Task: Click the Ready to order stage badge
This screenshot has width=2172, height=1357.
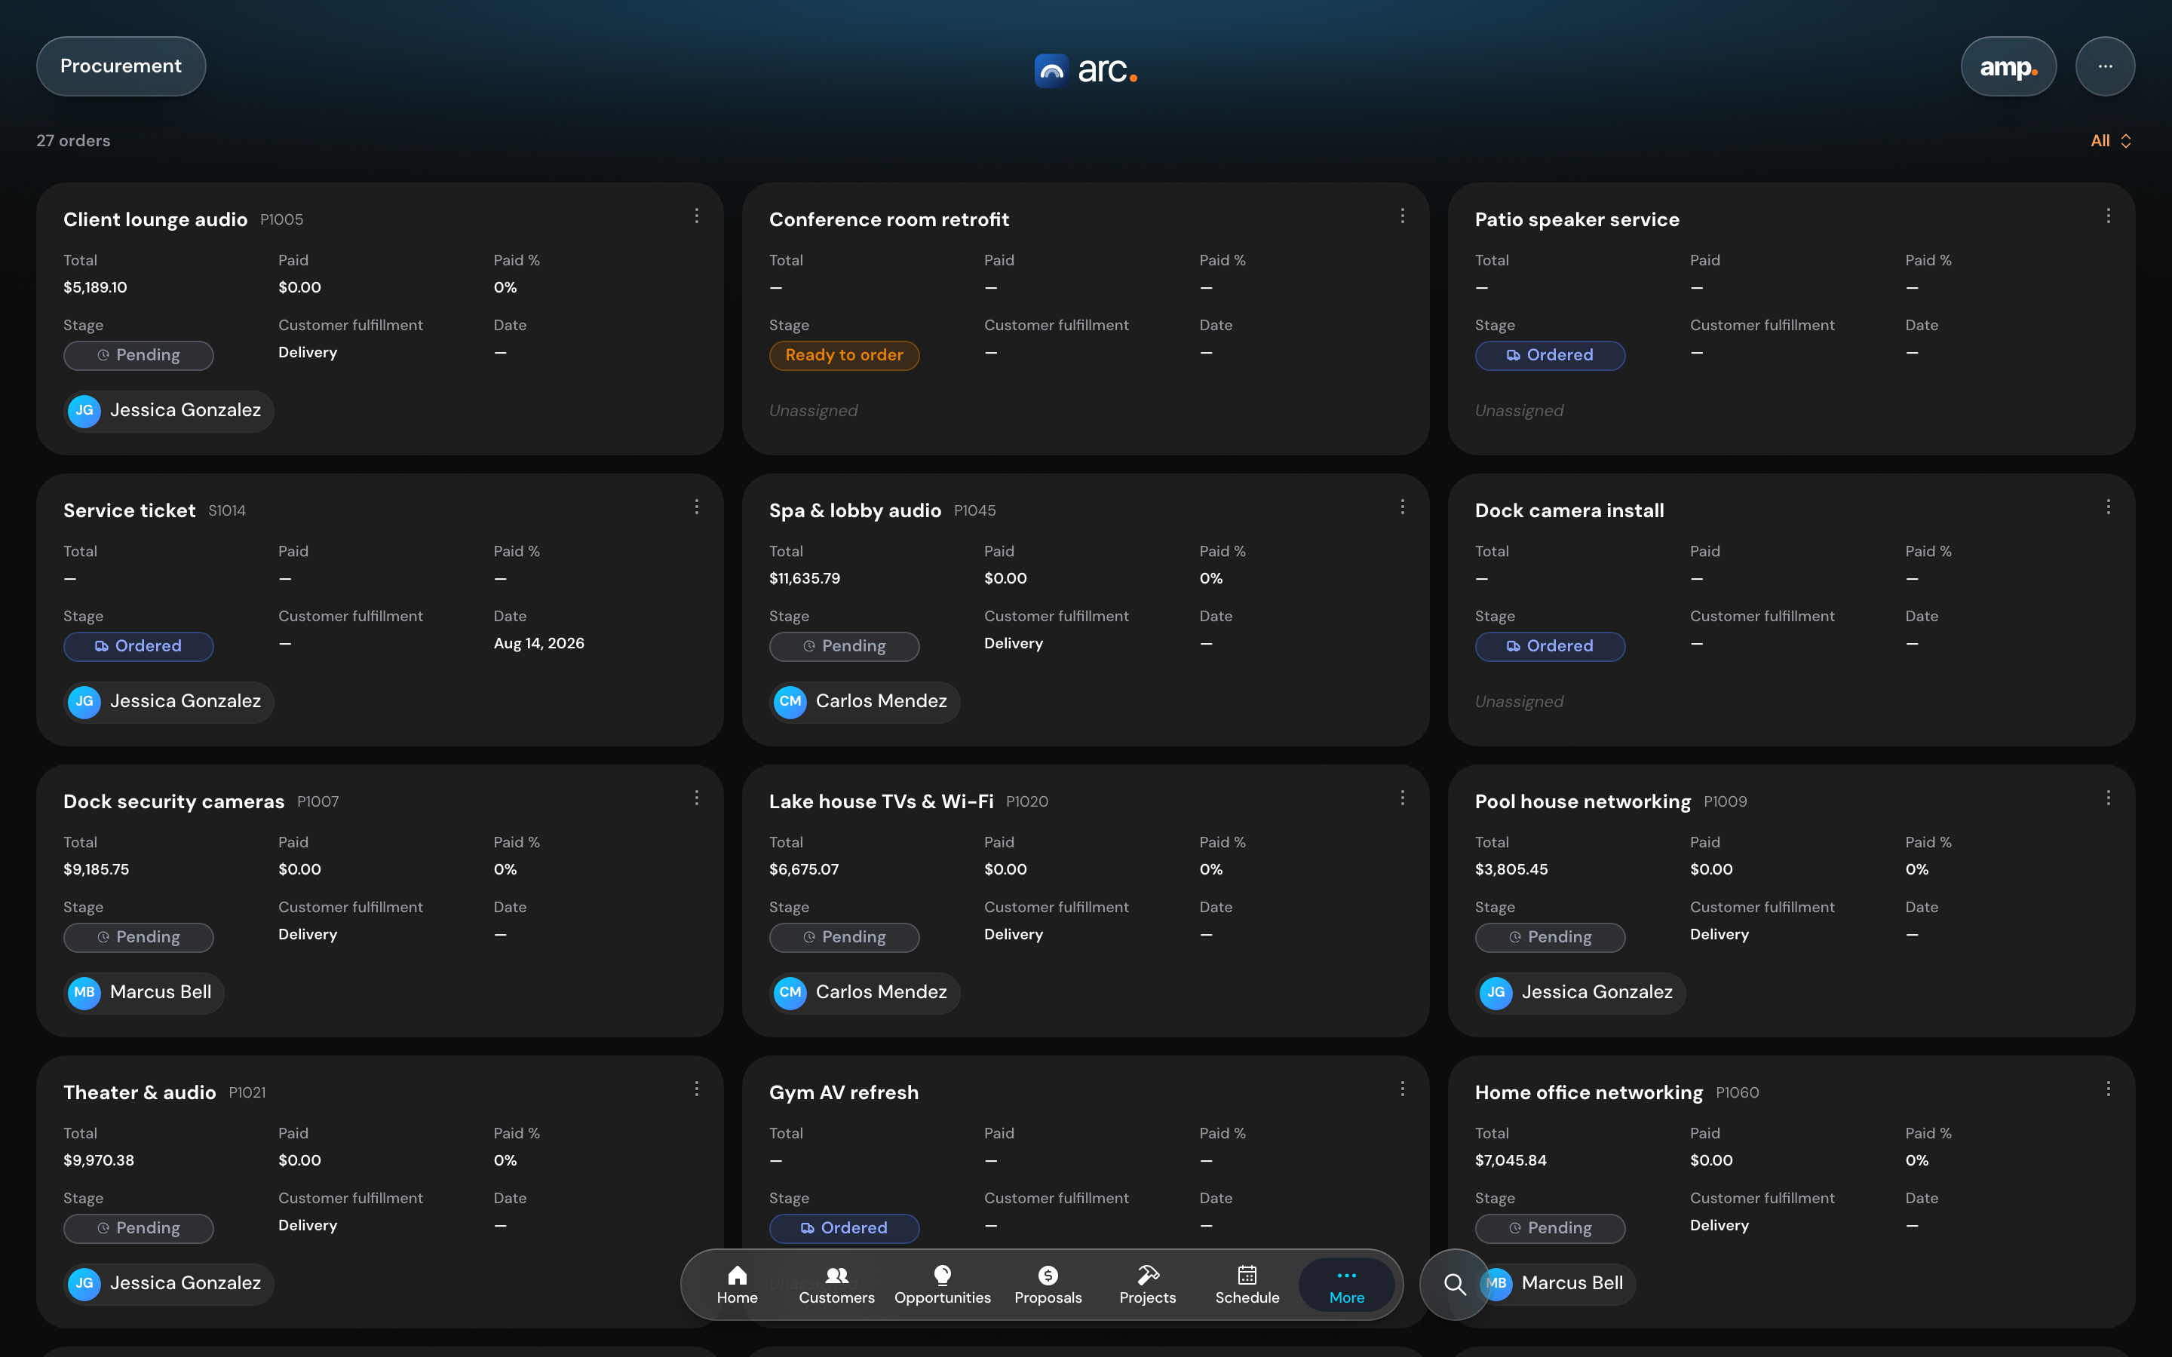Action: pos(844,355)
